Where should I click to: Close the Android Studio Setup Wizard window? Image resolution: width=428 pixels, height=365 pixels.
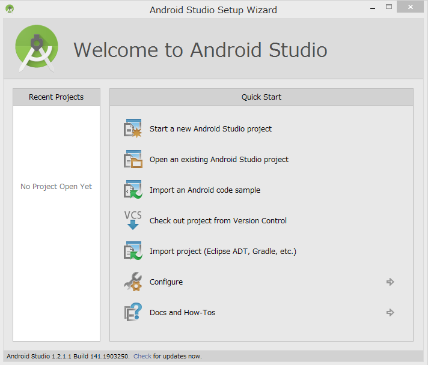[x=410, y=7]
